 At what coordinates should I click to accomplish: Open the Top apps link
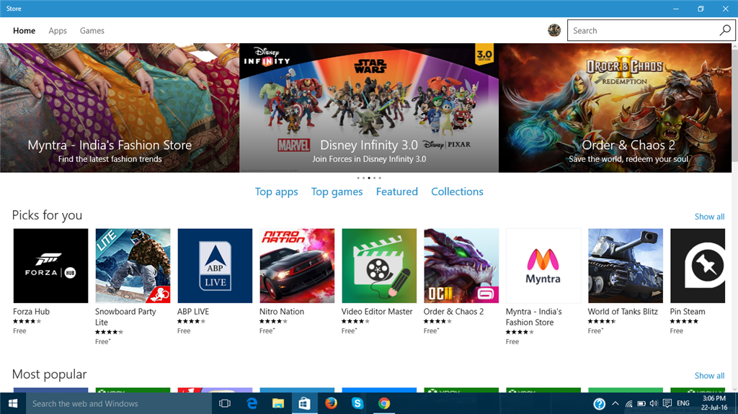tap(276, 192)
